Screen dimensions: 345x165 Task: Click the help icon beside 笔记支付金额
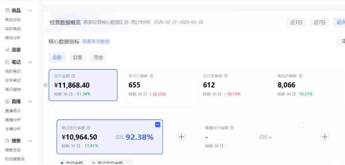(89, 128)
